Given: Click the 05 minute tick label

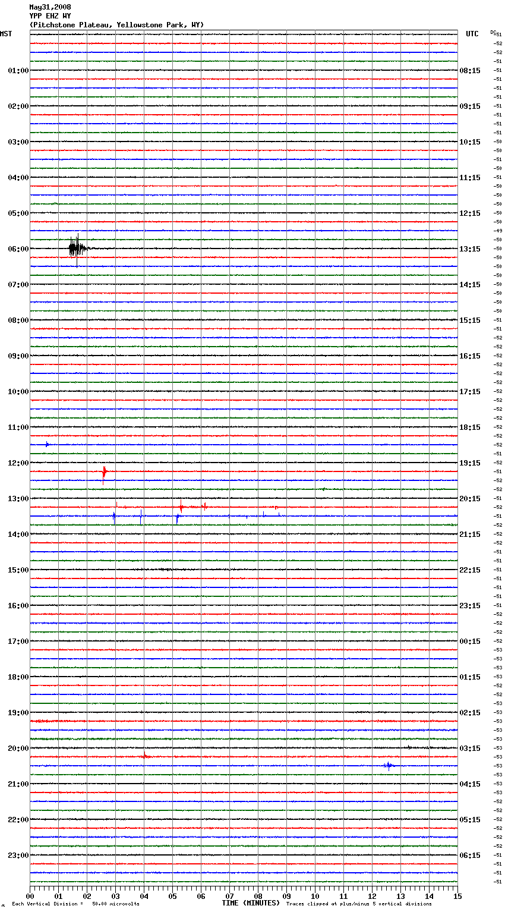Looking at the screenshot, I should 172,896.
